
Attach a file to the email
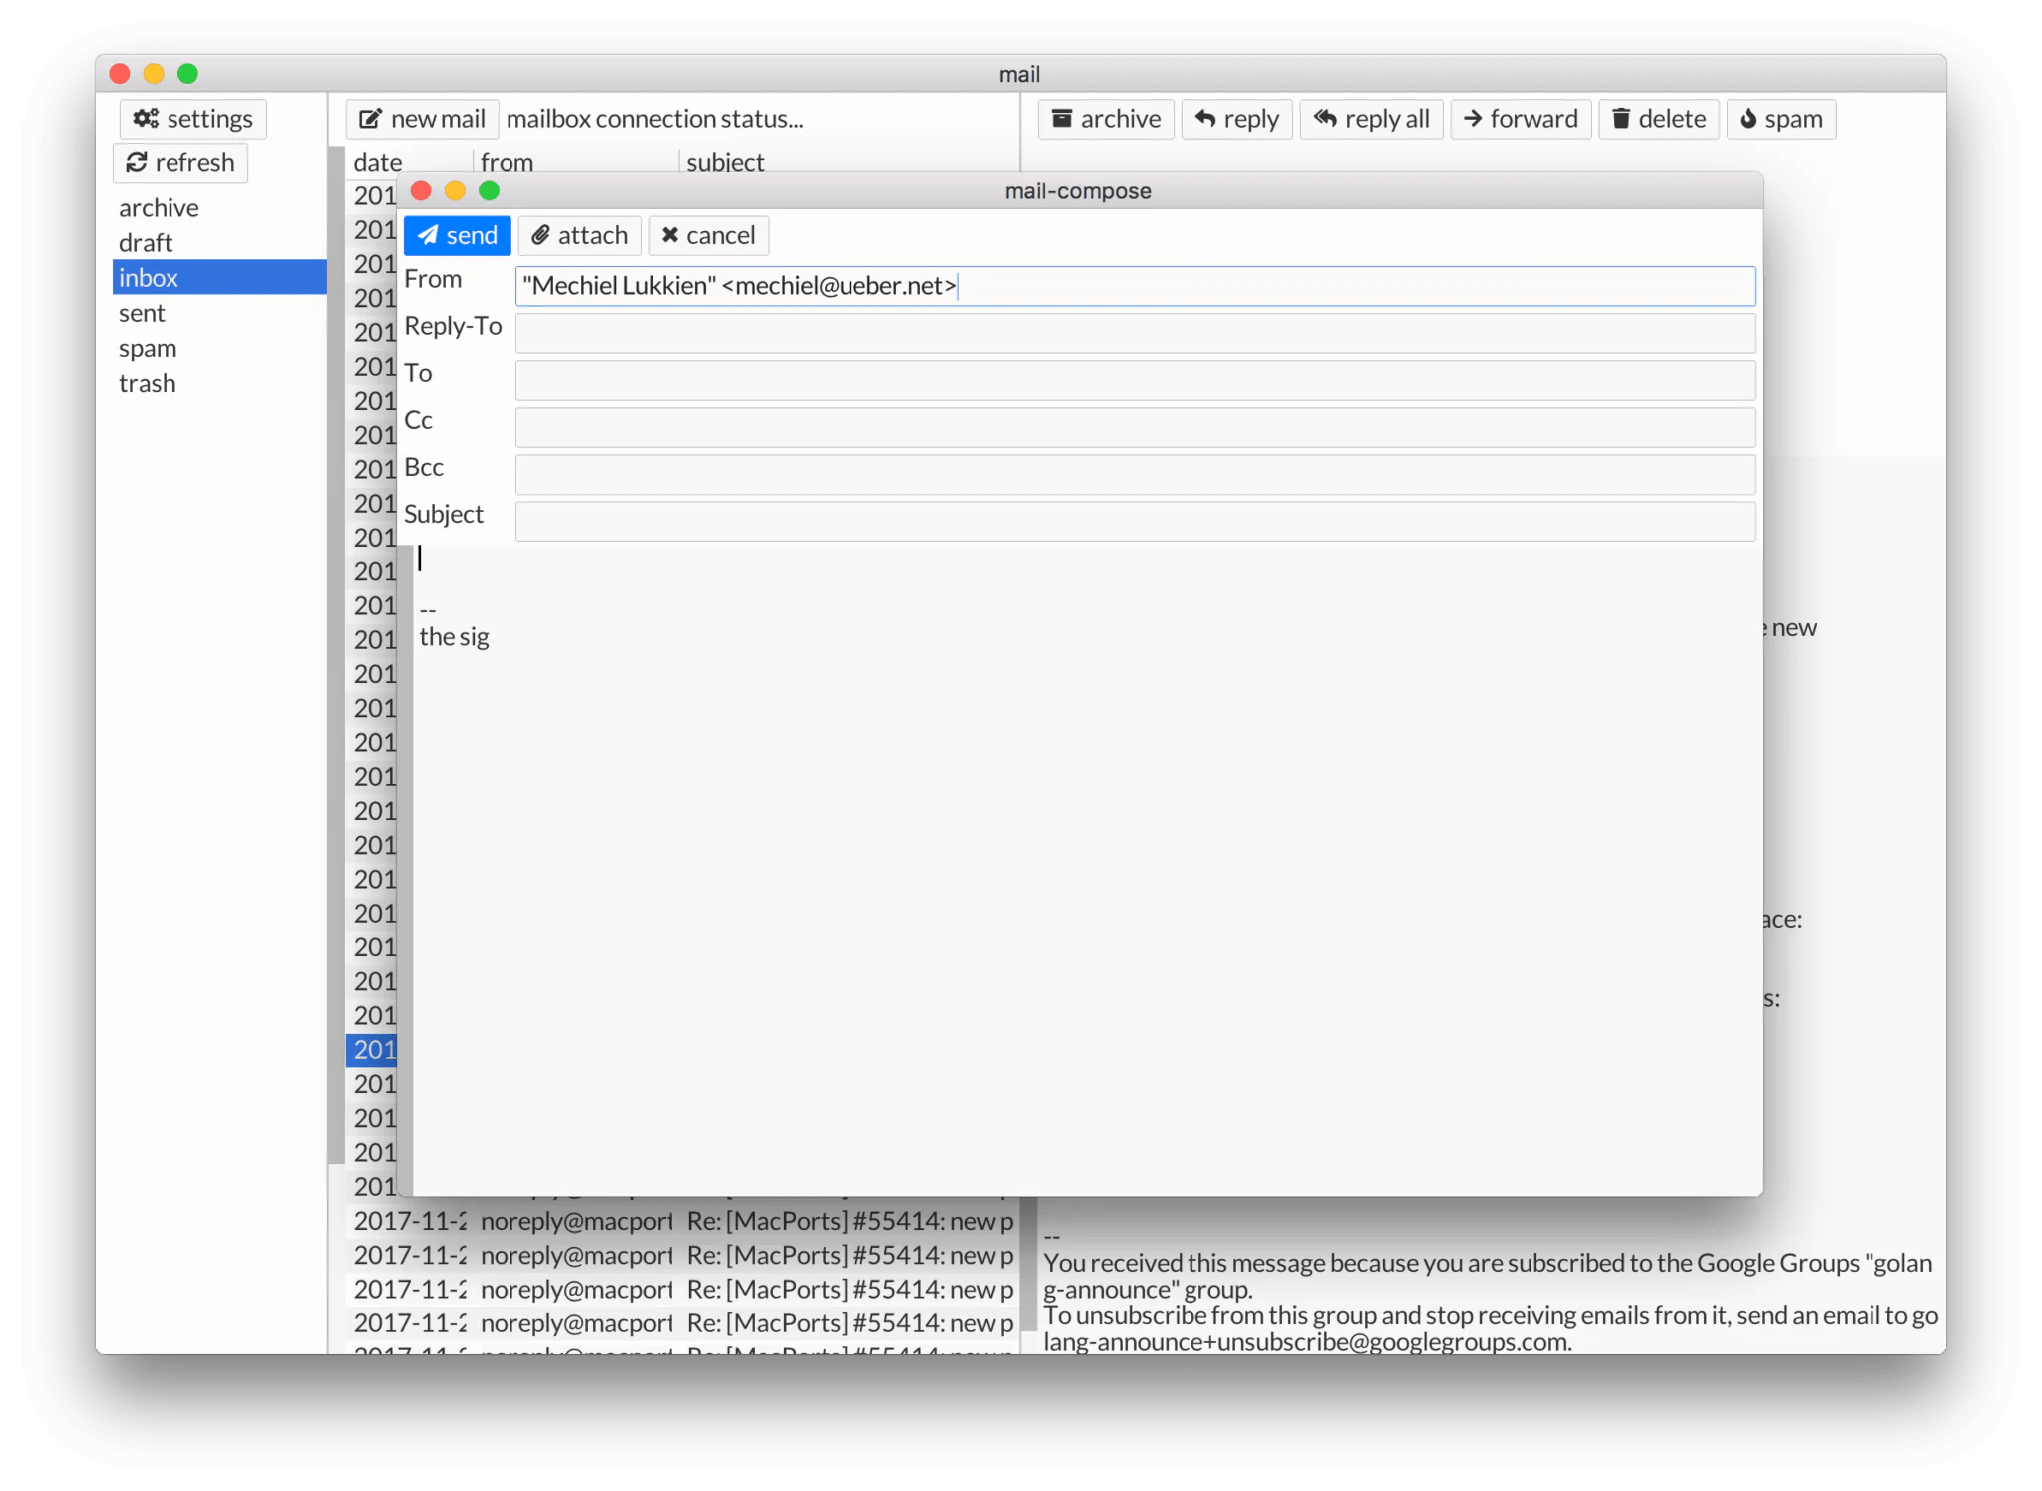click(580, 235)
